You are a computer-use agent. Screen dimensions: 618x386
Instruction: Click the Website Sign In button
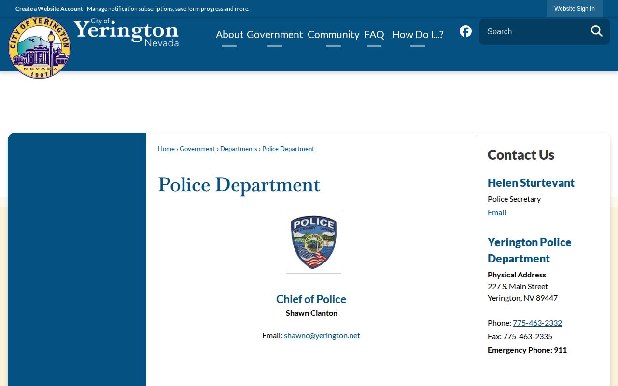(575, 9)
